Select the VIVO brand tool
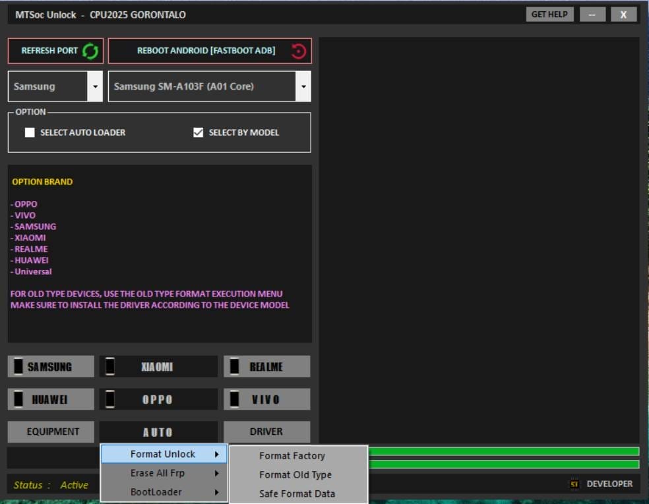The image size is (649, 504). [x=266, y=399]
